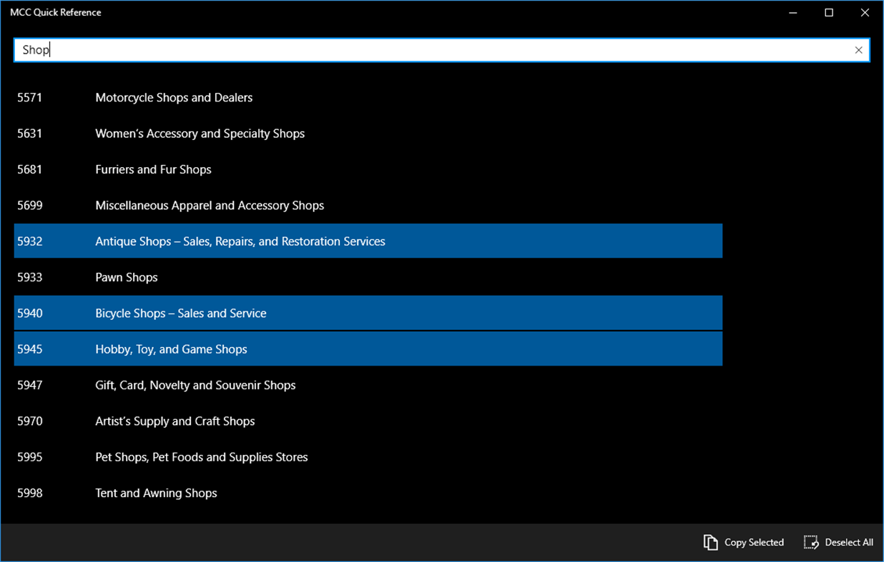Deselect row 5945 Hobby, Toy, and Game Shops
884x562 pixels.
click(286, 348)
